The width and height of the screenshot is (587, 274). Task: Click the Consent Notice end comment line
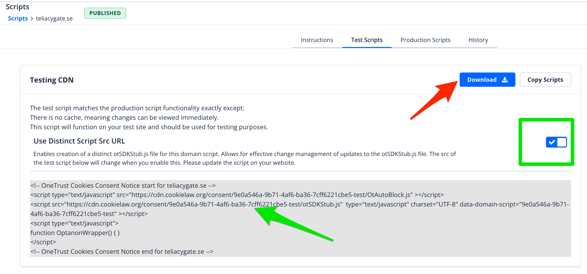click(x=122, y=251)
